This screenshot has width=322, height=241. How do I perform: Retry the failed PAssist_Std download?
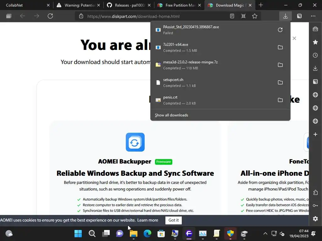click(x=280, y=30)
